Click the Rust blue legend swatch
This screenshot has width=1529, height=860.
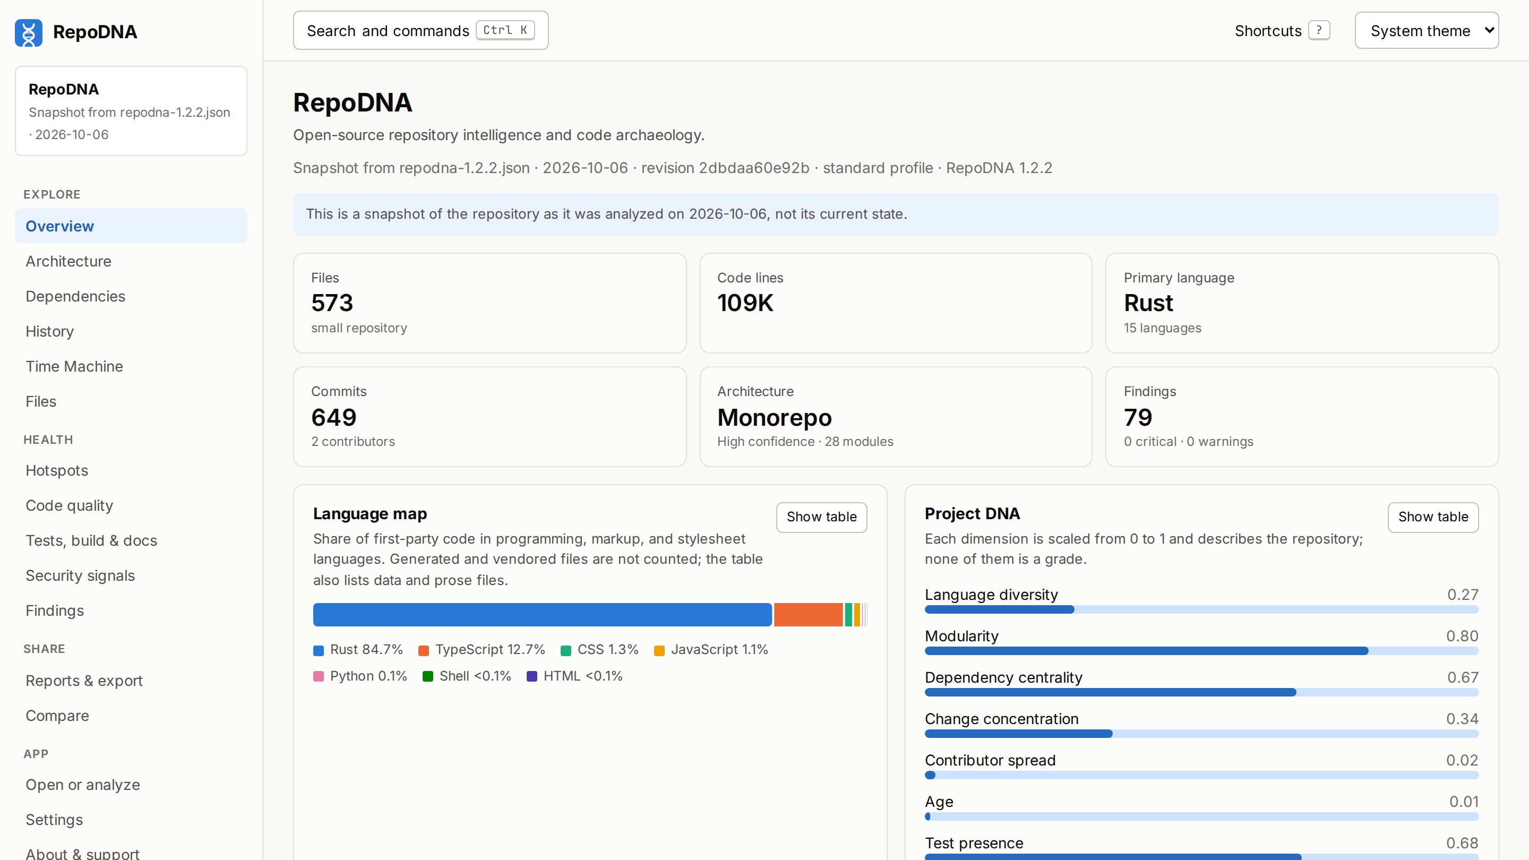pos(318,650)
